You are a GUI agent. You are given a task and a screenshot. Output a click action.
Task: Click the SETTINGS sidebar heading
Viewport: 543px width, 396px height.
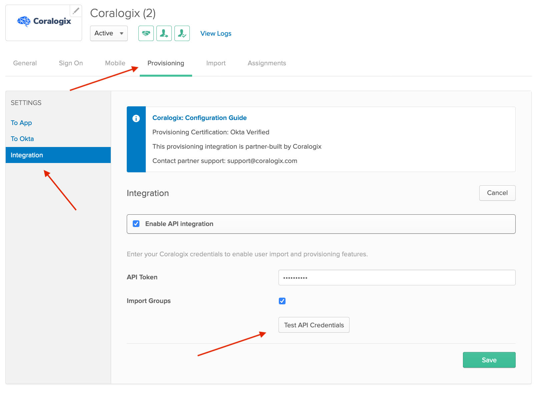point(26,103)
